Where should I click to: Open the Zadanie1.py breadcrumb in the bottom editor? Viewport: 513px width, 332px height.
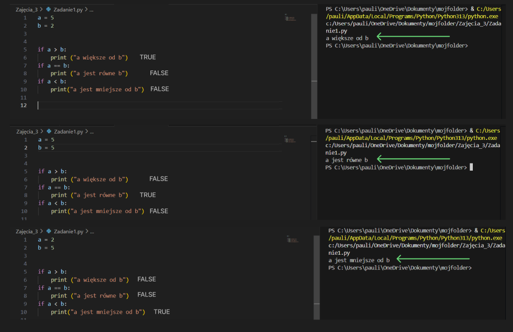[x=68, y=231]
